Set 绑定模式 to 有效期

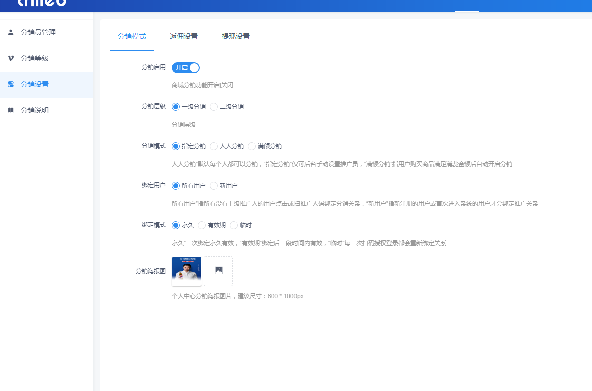click(x=202, y=225)
